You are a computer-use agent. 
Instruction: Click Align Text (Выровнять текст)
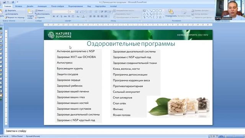click(122, 14)
